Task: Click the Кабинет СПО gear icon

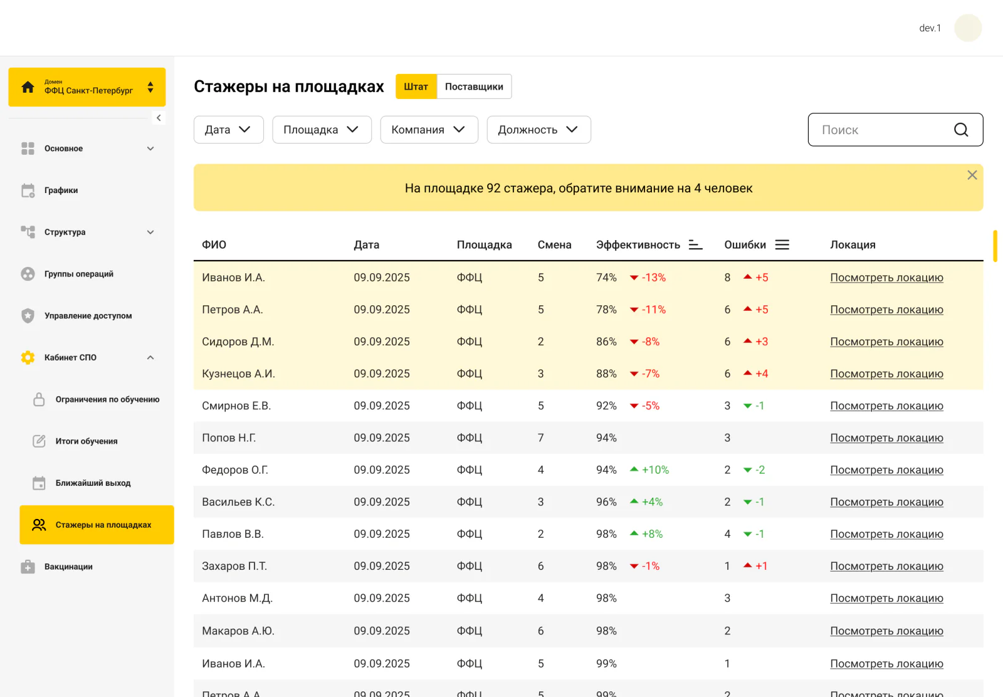Action: (28, 357)
